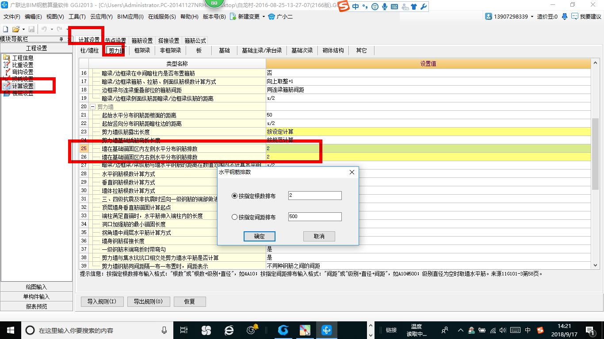Switch to 节点设置 tab

coord(115,41)
